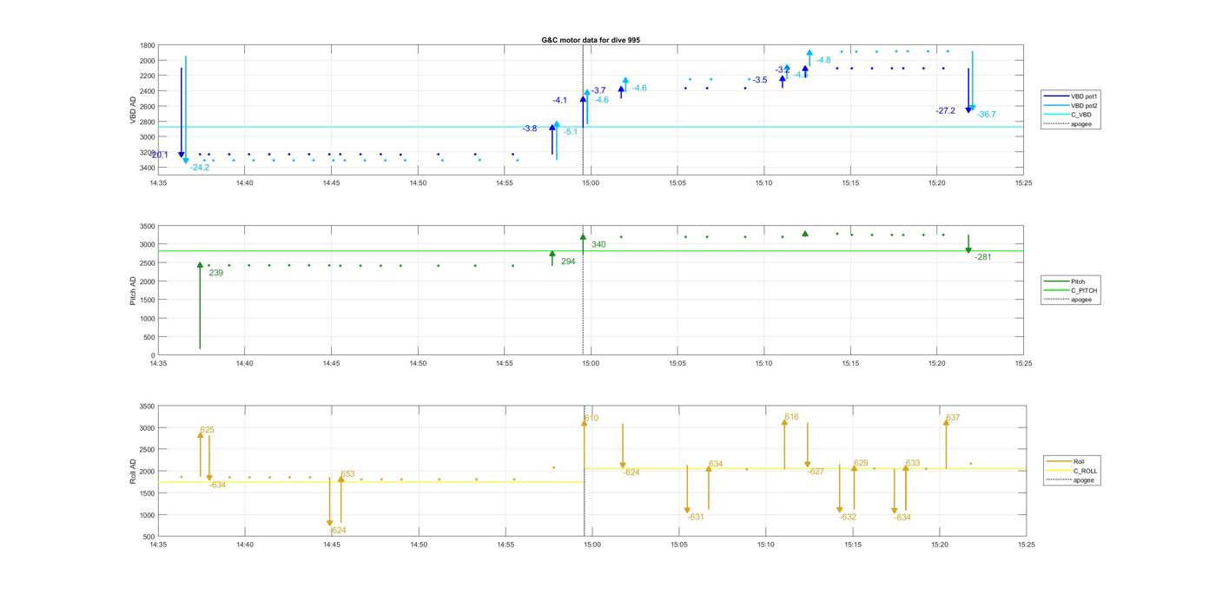Click the '610' roll label
This screenshot has height=602, width=1216.
click(x=591, y=419)
